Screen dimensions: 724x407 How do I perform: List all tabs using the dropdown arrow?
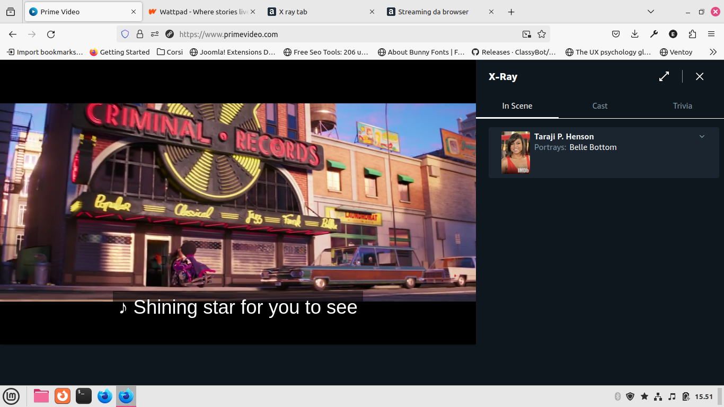651,12
